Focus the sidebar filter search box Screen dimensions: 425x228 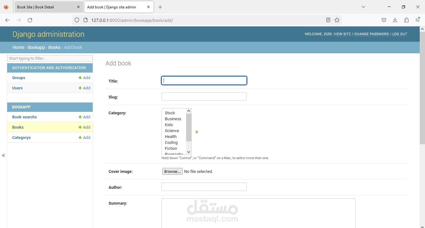coord(50,59)
